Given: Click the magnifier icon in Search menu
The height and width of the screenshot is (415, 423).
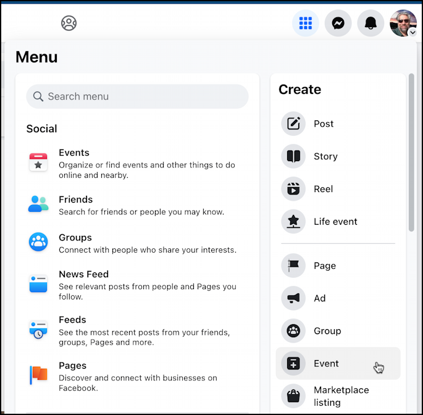Looking at the screenshot, I should [x=38, y=96].
